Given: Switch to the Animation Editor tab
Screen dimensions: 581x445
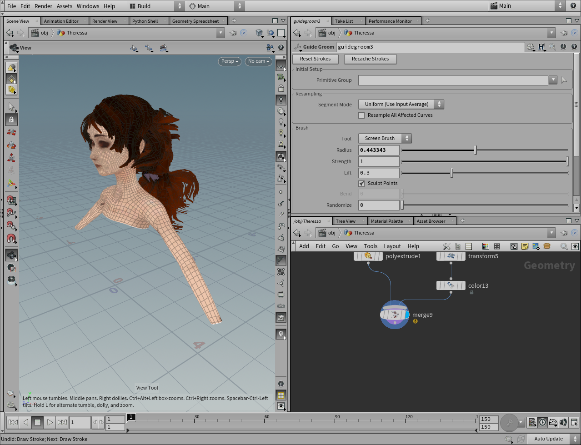Looking at the screenshot, I should tap(61, 21).
